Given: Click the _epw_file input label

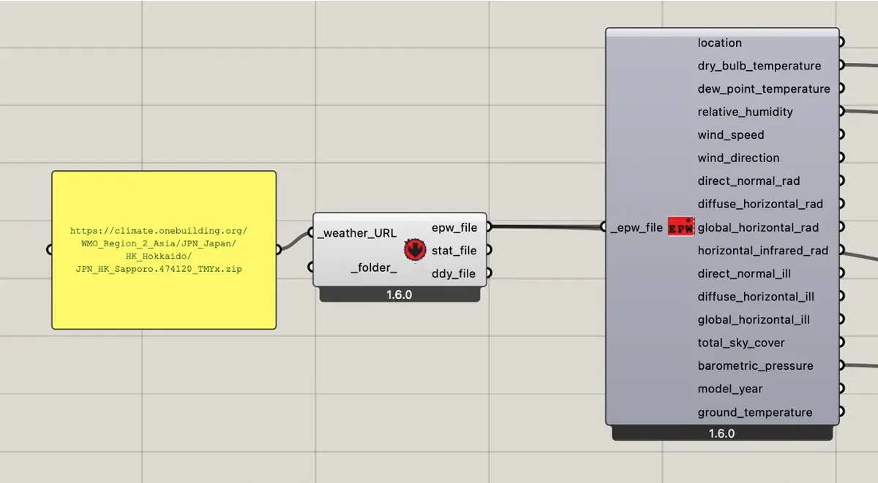Looking at the screenshot, I should pyautogui.click(x=637, y=227).
